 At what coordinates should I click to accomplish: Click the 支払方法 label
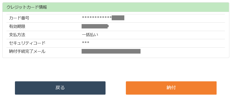17,35
